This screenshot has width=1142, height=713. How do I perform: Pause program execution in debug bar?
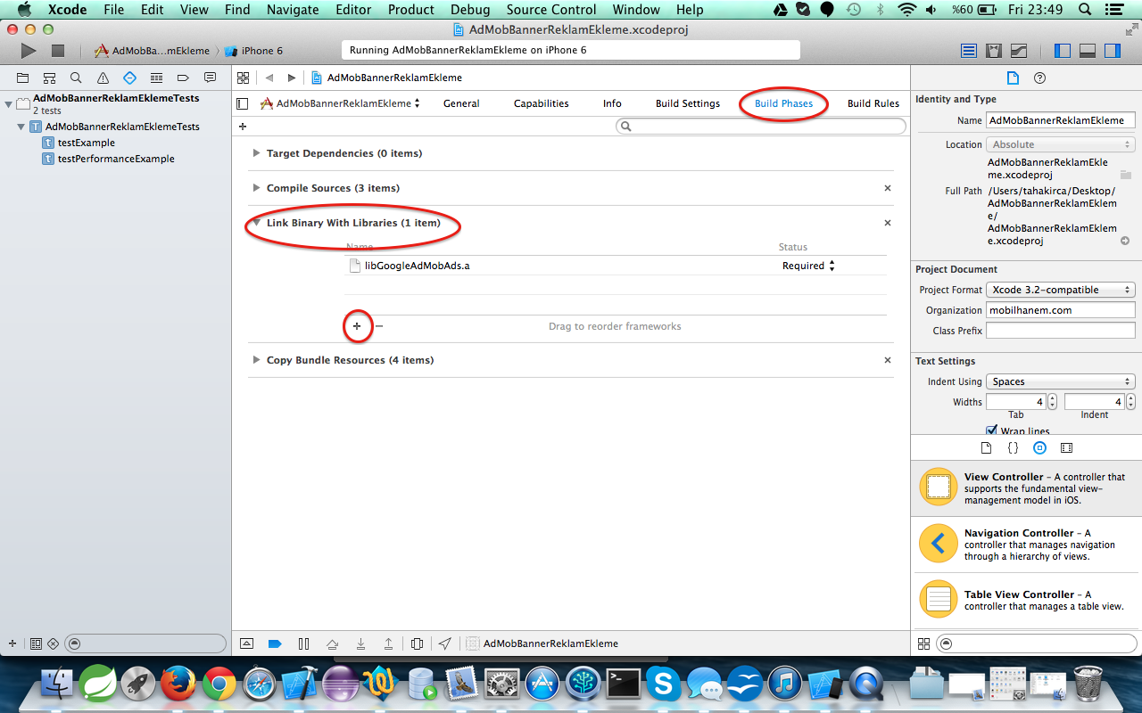[x=303, y=643]
